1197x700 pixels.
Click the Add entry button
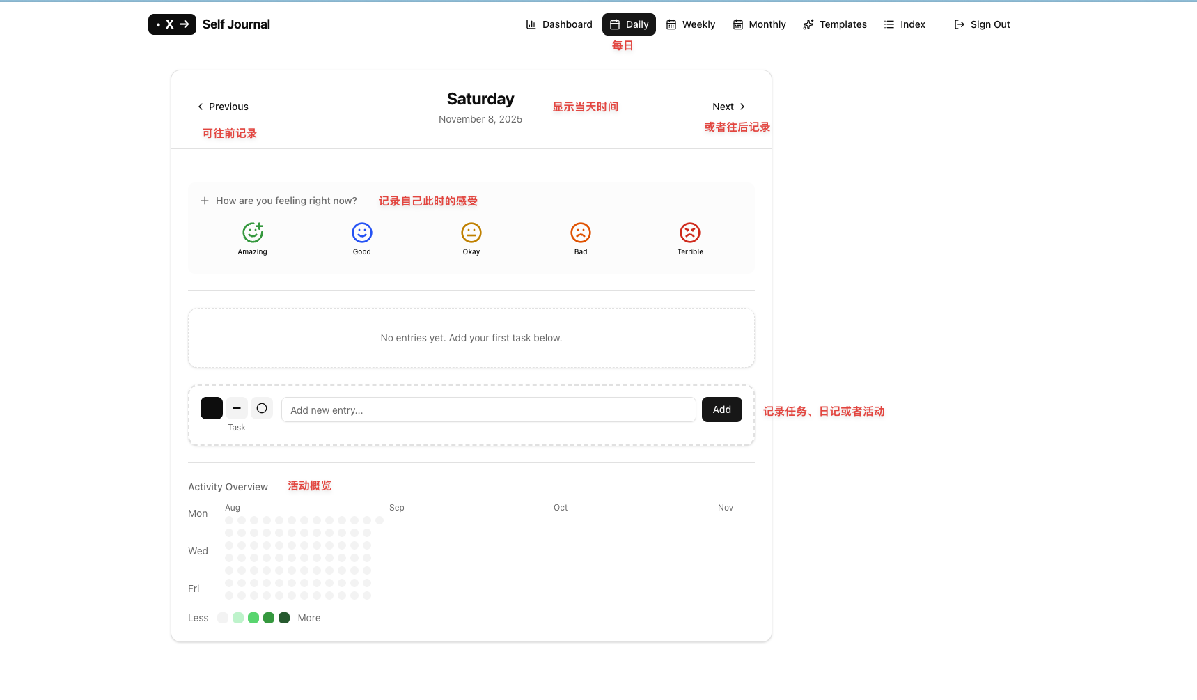pyautogui.click(x=722, y=410)
